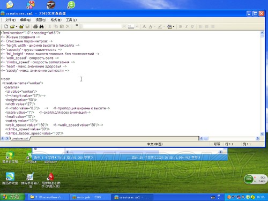Click the red CF game desktop icon
Screen dimensions: 268x201
pyautogui.click(x=51, y=5)
